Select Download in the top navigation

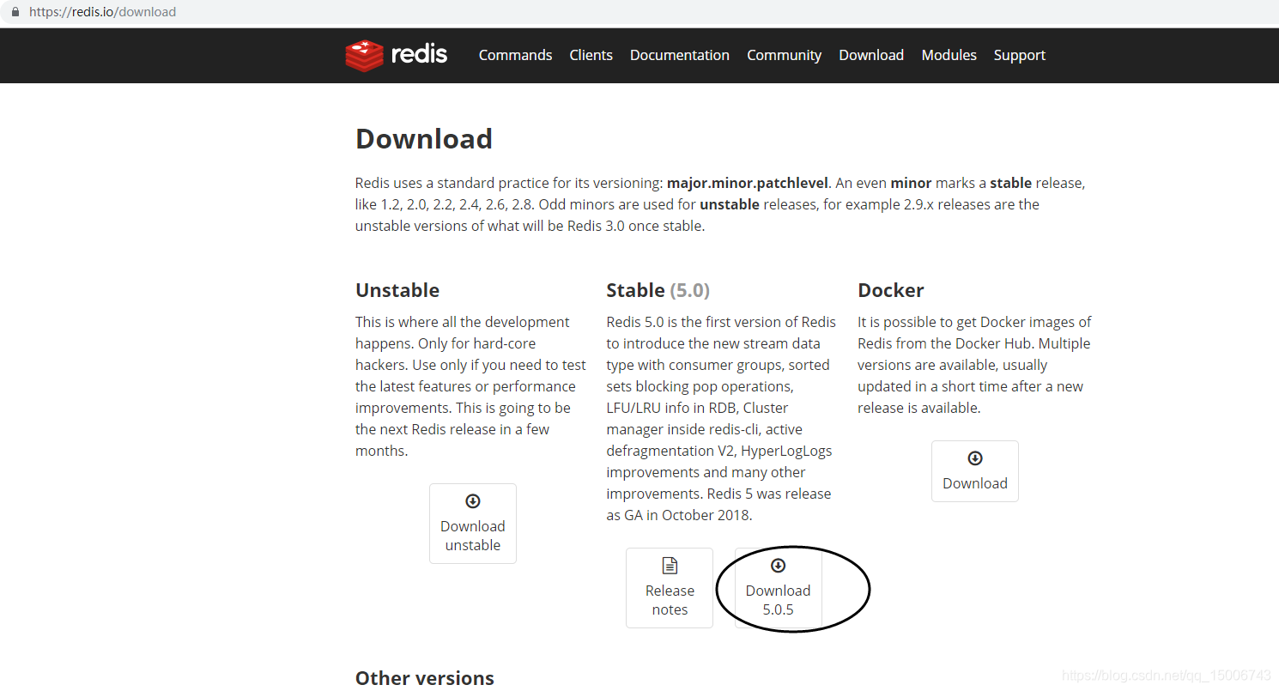click(871, 55)
